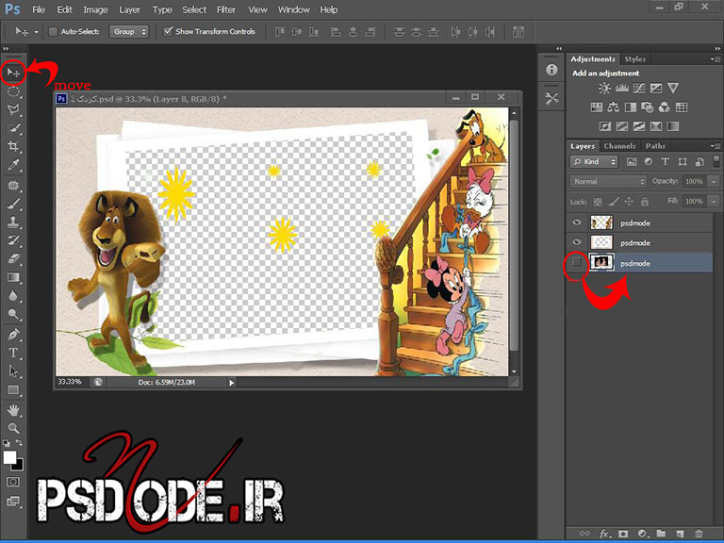Open blend mode Normal dropdown
Screen dimensions: 724x543
click(x=608, y=181)
